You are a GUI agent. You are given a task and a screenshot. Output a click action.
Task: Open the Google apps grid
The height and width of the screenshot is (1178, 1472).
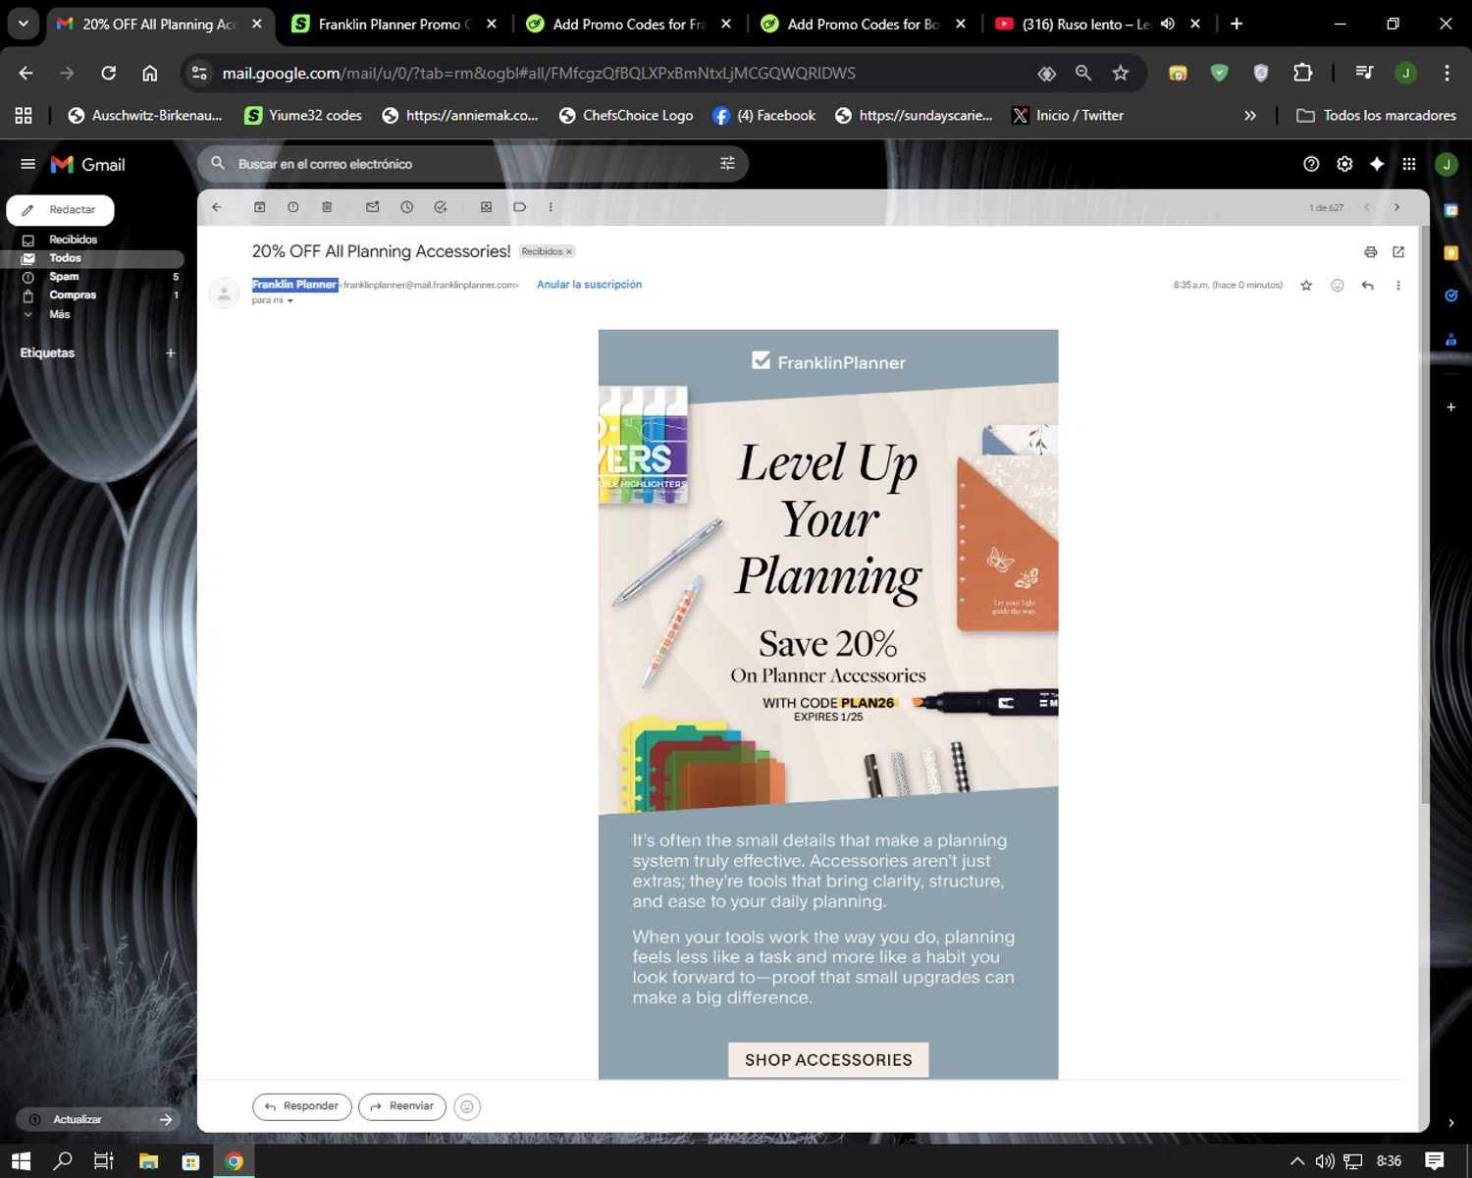pos(1409,164)
